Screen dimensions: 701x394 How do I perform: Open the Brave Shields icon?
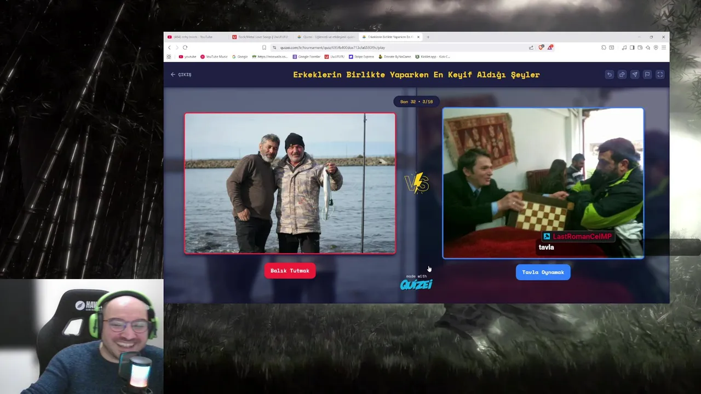click(x=541, y=48)
